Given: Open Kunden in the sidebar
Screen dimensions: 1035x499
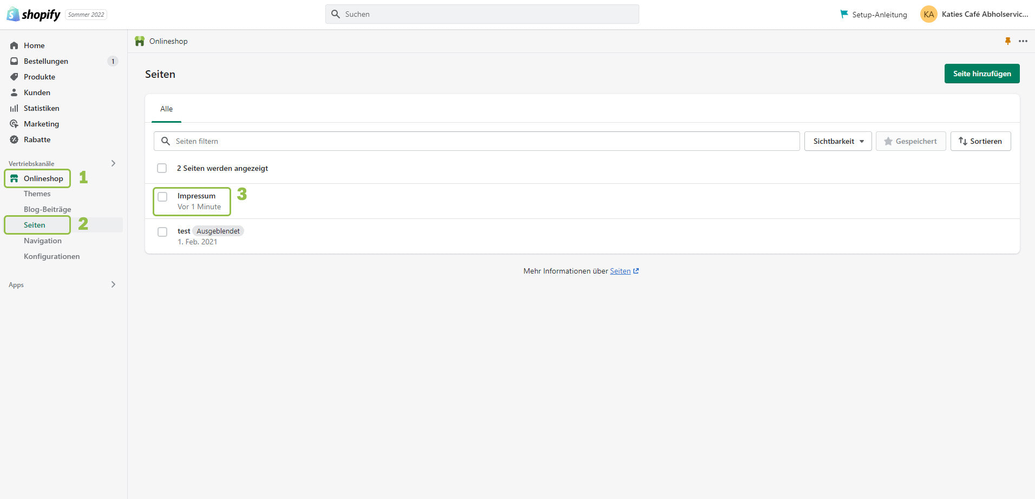Looking at the screenshot, I should [x=37, y=92].
